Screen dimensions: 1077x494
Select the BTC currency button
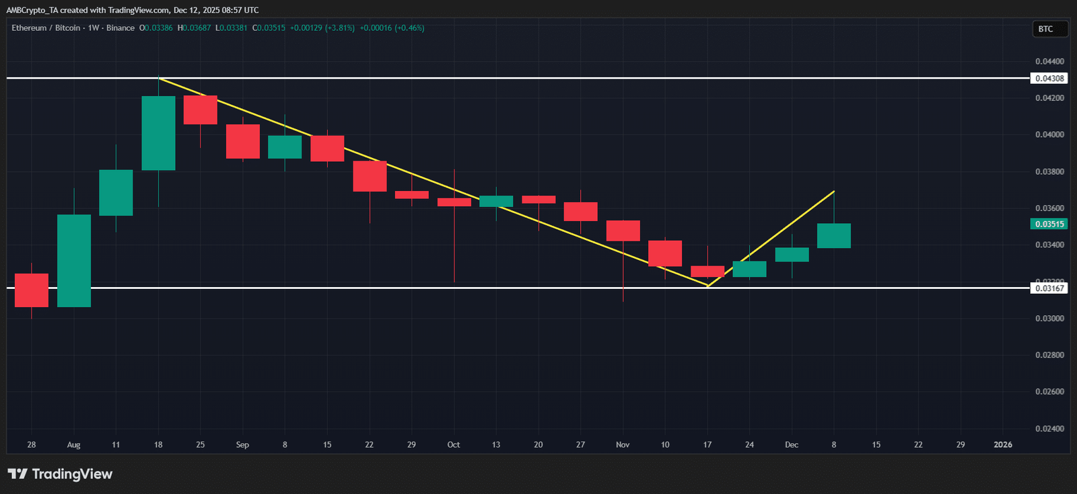(x=1050, y=29)
